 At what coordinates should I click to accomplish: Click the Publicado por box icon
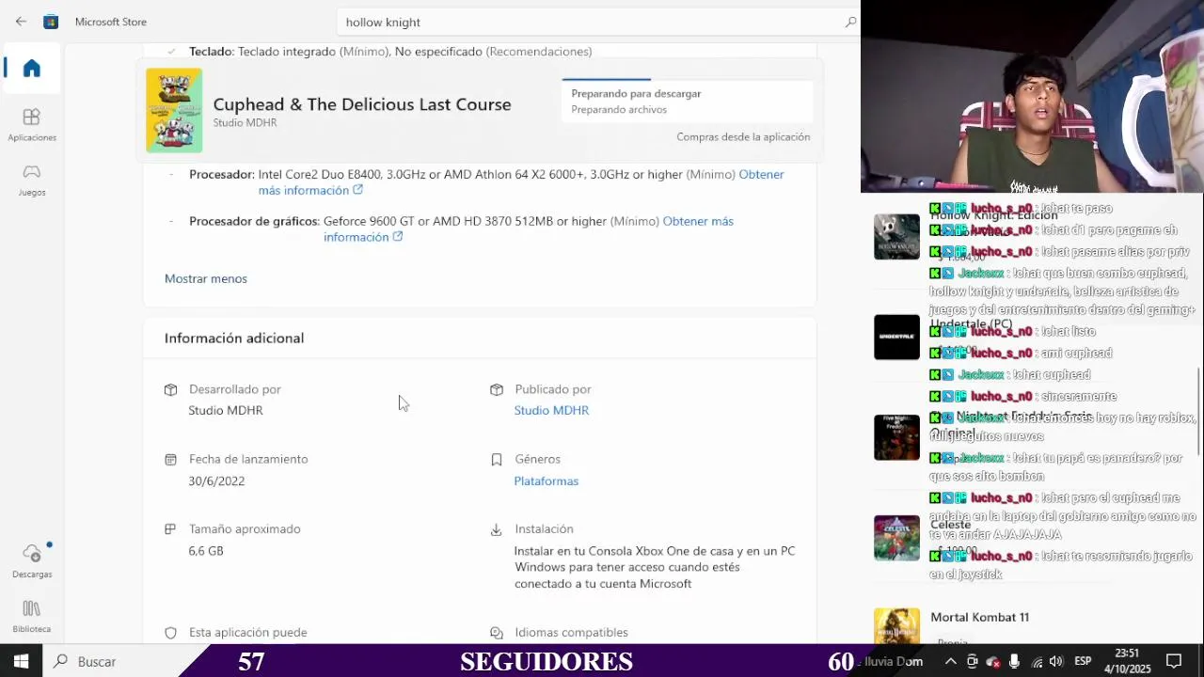[497, 389]
